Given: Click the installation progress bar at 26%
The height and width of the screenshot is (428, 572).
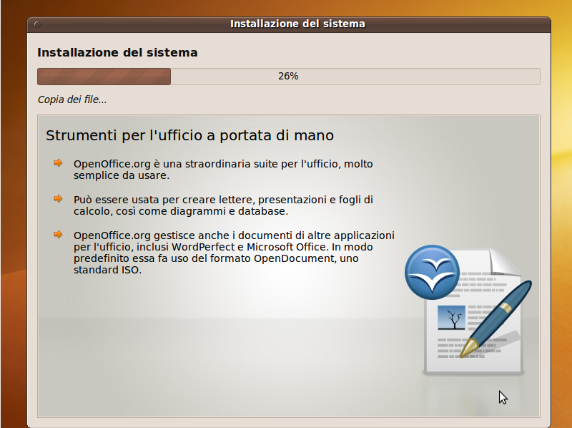Looking at the screenshot, I should point(289,77).
